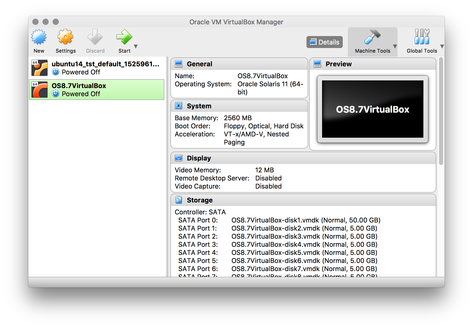Click the '2560 MB' base memory value

coord(238,118)
